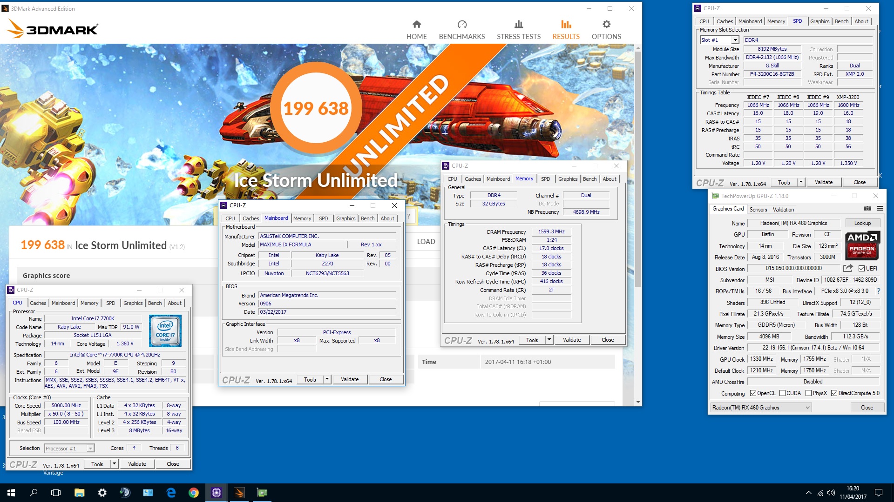Click the Core Speed 5000.00 MHz field
The height and width of the screenshot is (502, 894).
66,405
